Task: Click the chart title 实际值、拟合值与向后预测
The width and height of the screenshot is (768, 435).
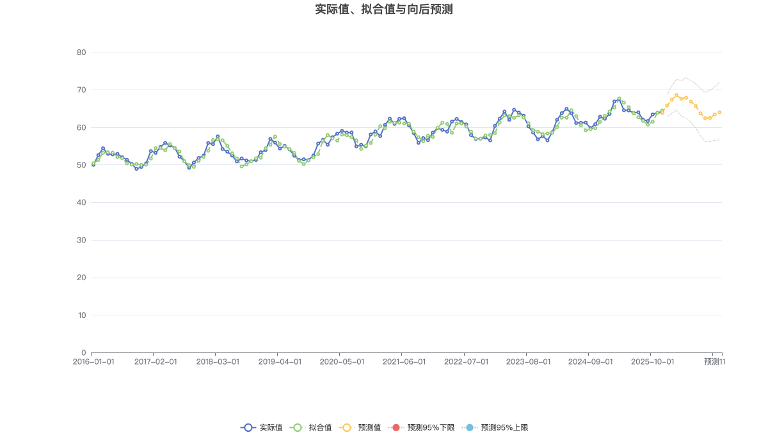Action: (x=384, y=10)
